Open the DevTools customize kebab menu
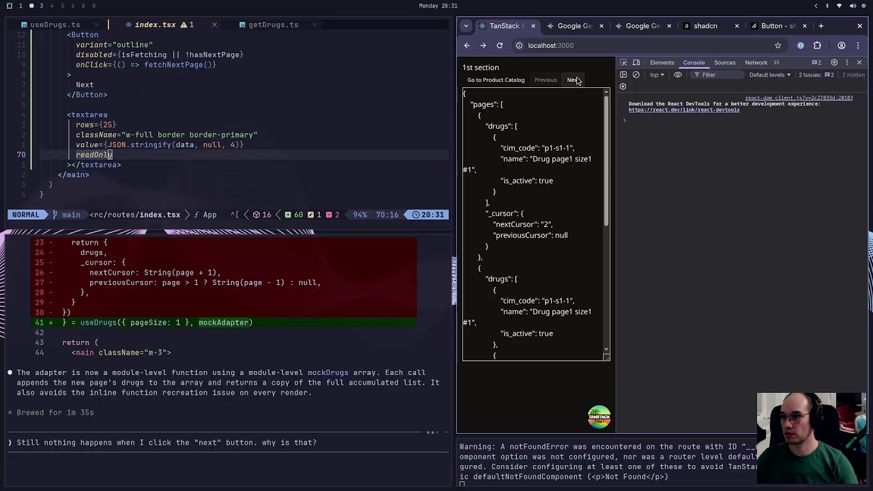 point(846,63)
